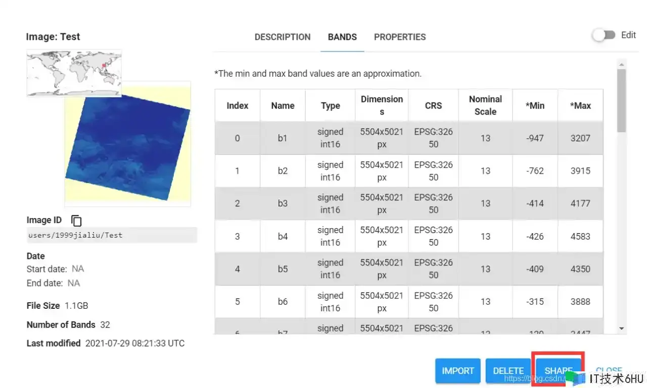The height and width of the screenshot is (388, 647).
Task: Click max value 3915 of b2
Action: [580, 171]
